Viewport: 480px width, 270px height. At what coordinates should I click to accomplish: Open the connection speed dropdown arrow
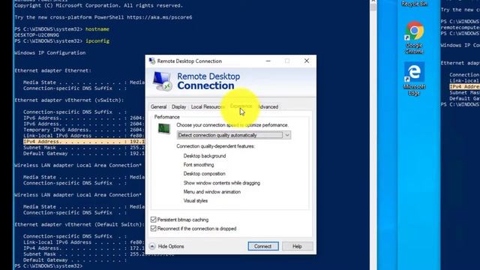point(286,135)
